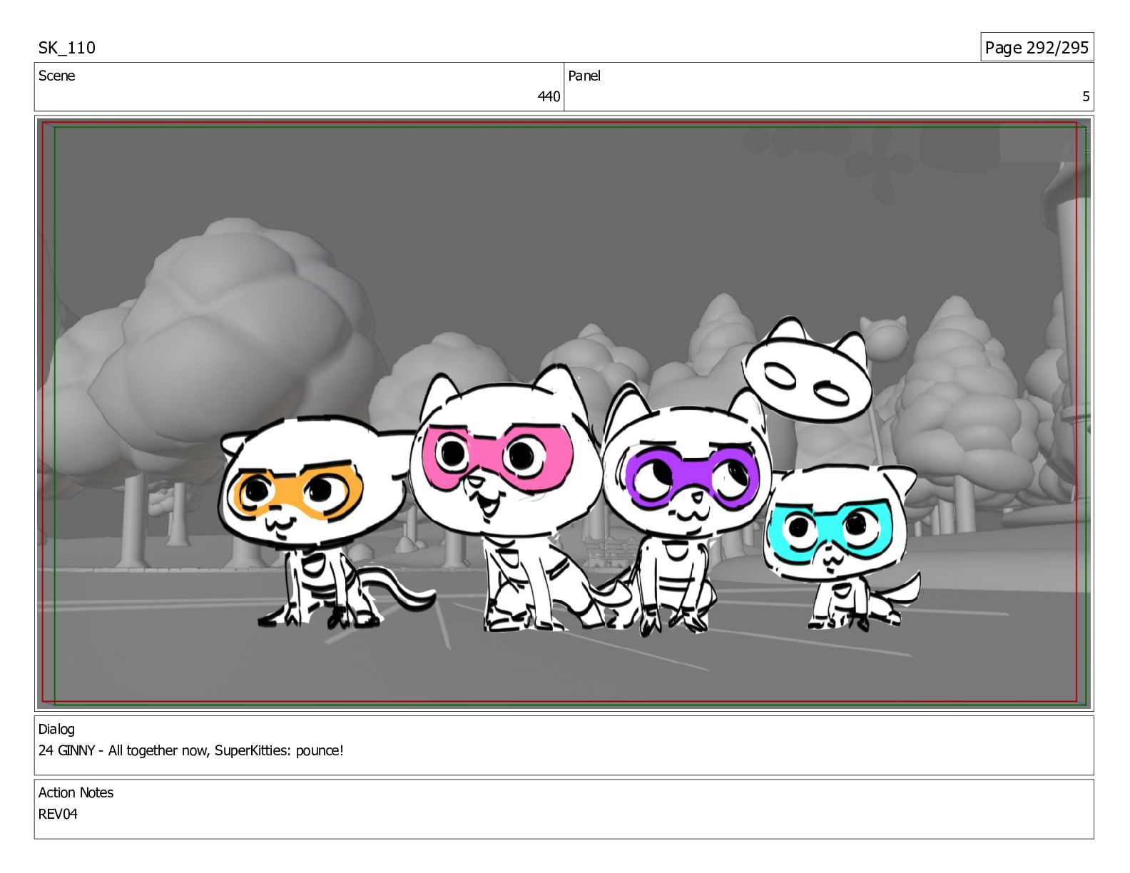Viewport: 1130px width, 873px height.
Task: Click the floating cat mask sketch
Action: click(x=808, y=372)
